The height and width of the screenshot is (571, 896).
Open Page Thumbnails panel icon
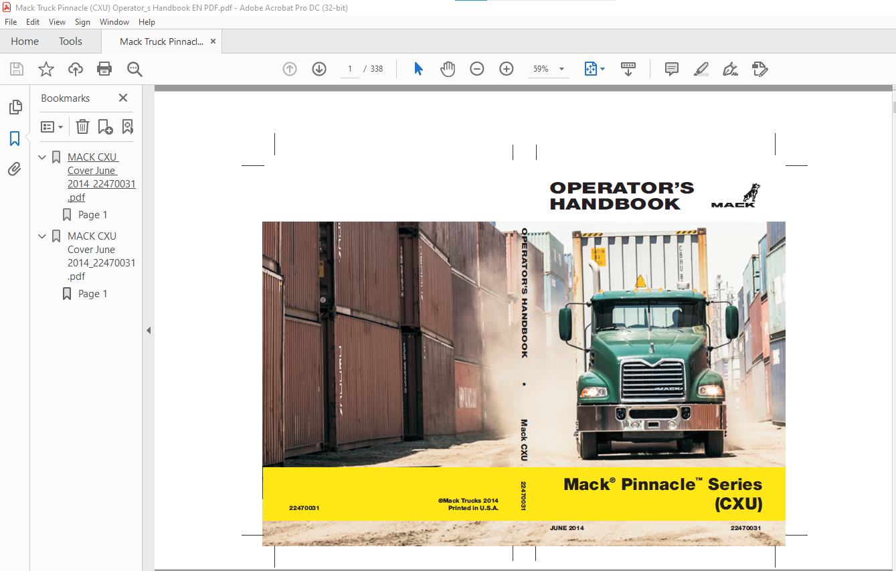click(x=15, y=107)
